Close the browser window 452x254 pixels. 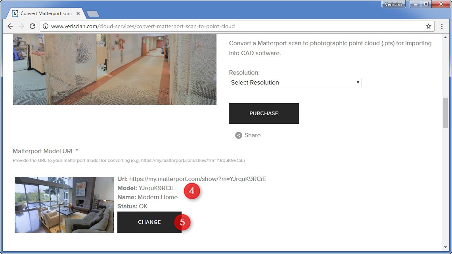click(x=441, y=4)
